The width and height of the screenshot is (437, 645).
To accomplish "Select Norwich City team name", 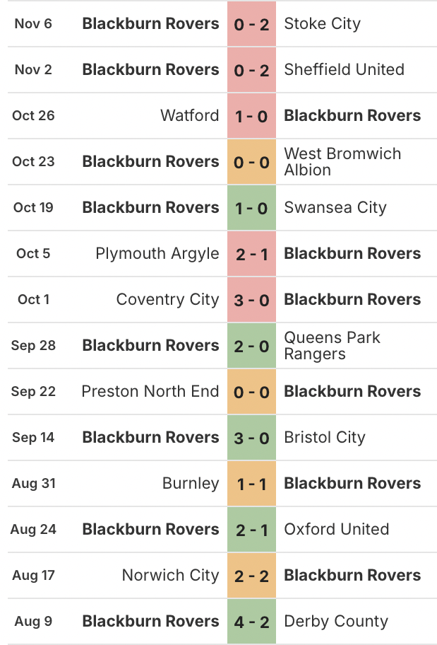I will point(170,575).
